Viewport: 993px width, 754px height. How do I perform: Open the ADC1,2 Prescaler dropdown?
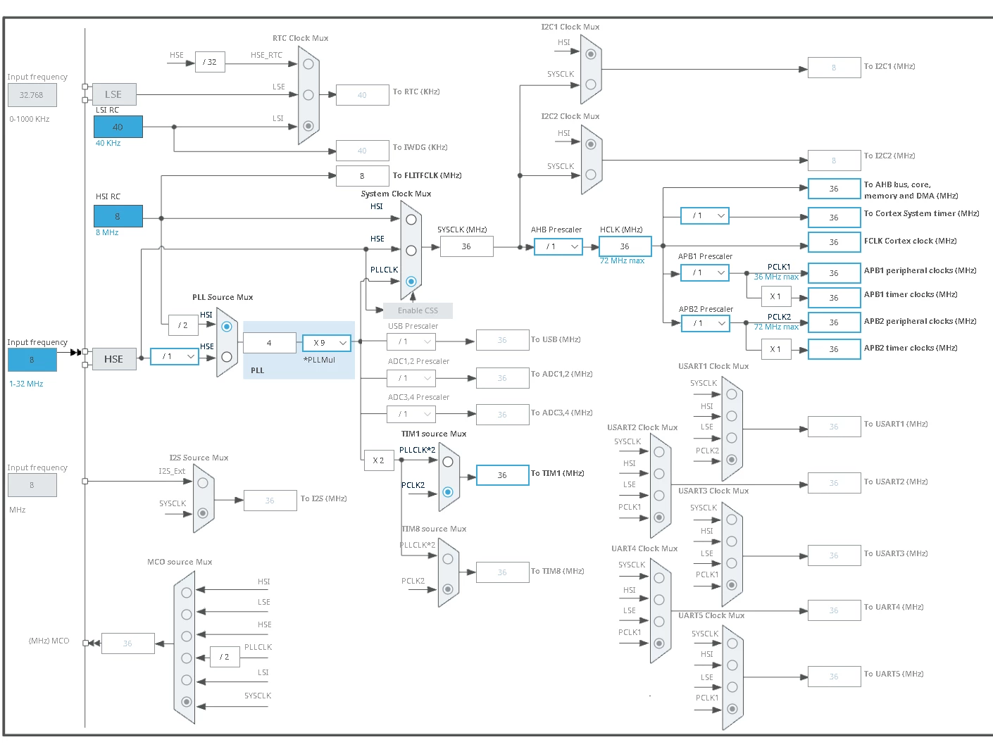coord(411,378)
